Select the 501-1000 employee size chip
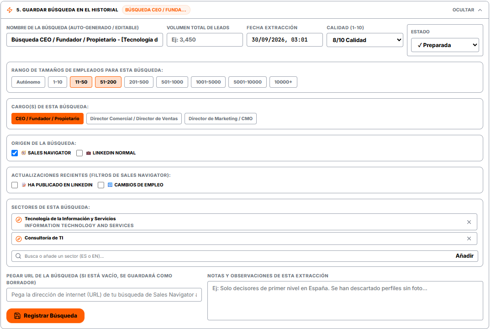 [172, 82]
